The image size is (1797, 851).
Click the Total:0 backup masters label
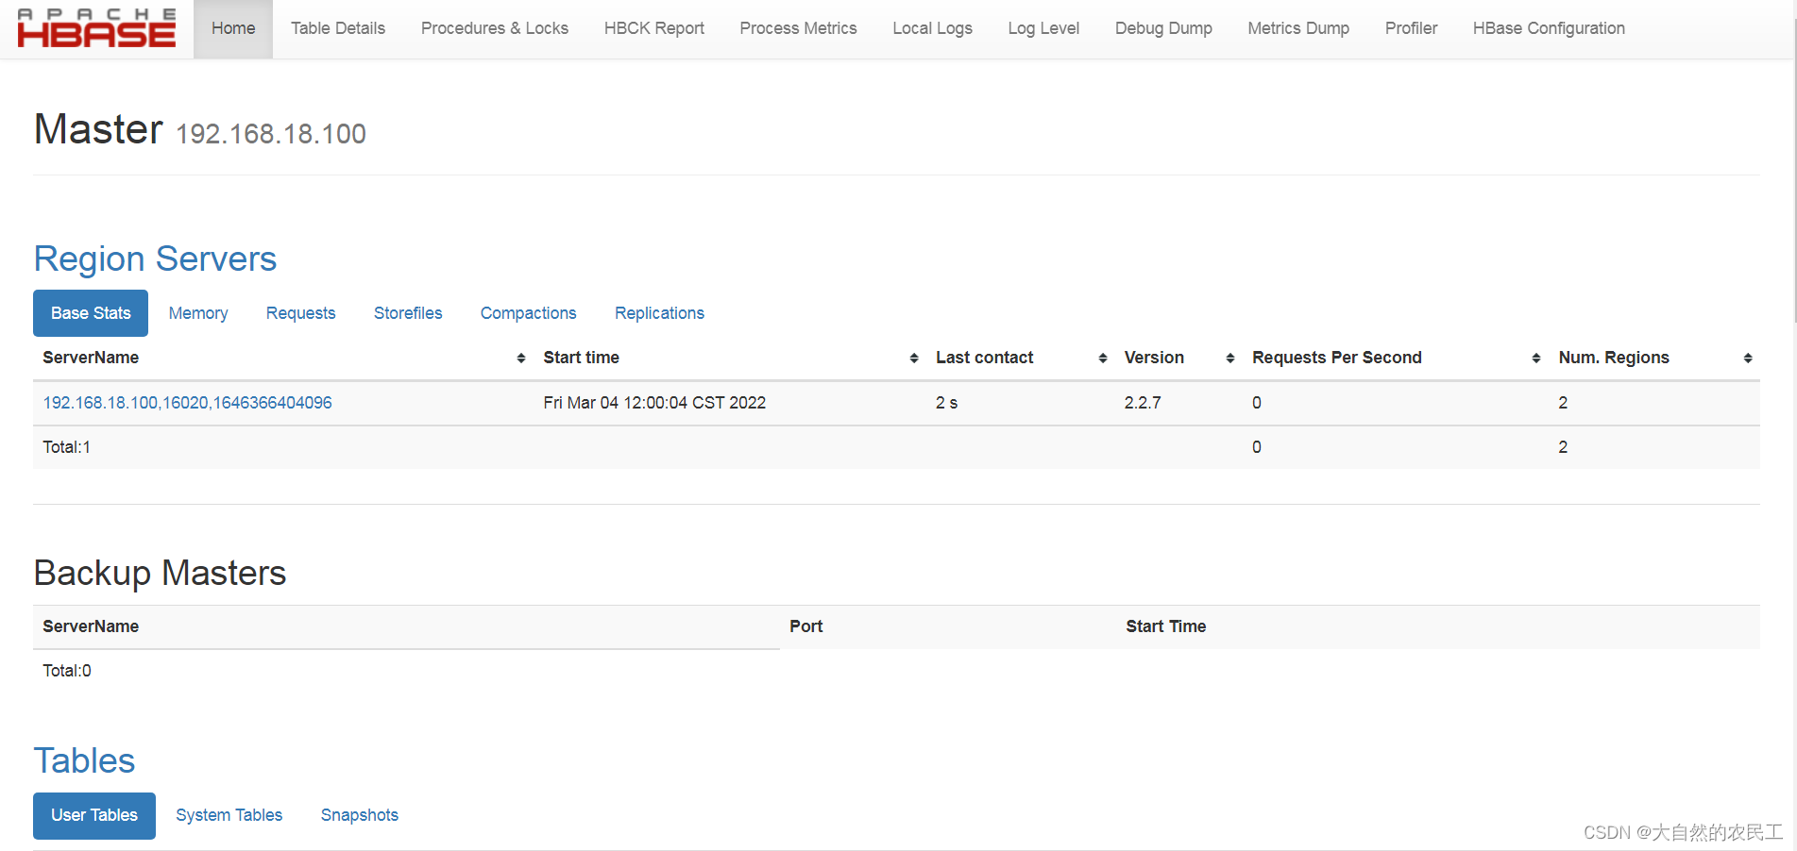tap(67, 671)
